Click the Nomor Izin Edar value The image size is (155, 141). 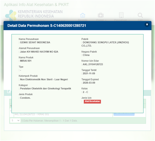93,64
